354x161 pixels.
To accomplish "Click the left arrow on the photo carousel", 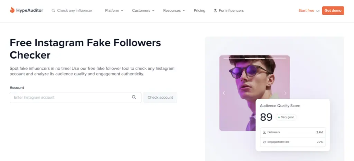I will coord(224,93).
